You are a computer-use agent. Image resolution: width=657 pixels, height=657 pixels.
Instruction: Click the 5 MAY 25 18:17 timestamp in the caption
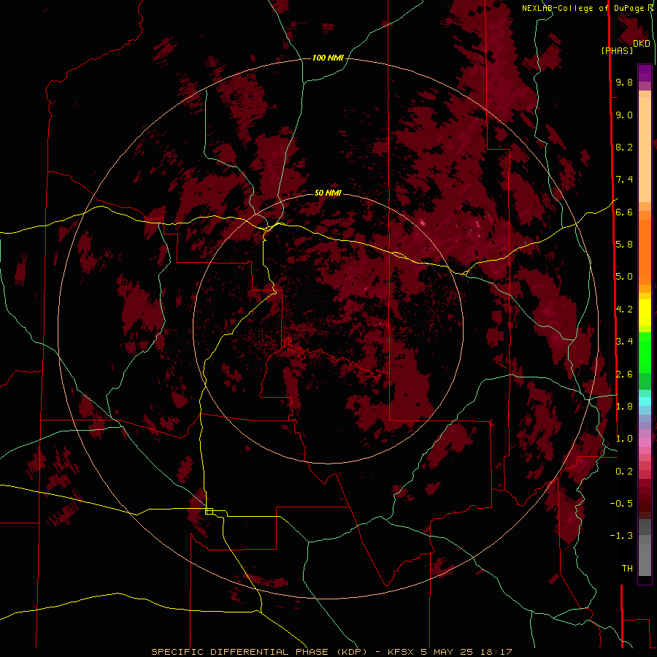point(466,652)
